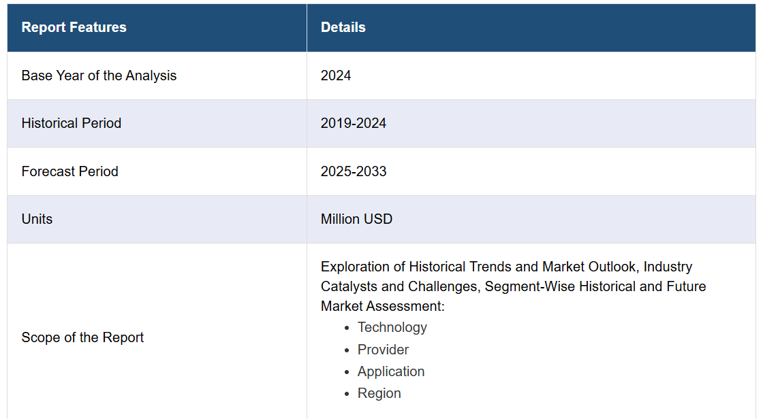
Task: Click the words 'Market Outlook' in scope
Action: [x=589, y=267]
